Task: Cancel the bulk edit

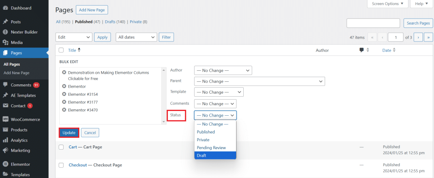Action: (x=90, y=133)
